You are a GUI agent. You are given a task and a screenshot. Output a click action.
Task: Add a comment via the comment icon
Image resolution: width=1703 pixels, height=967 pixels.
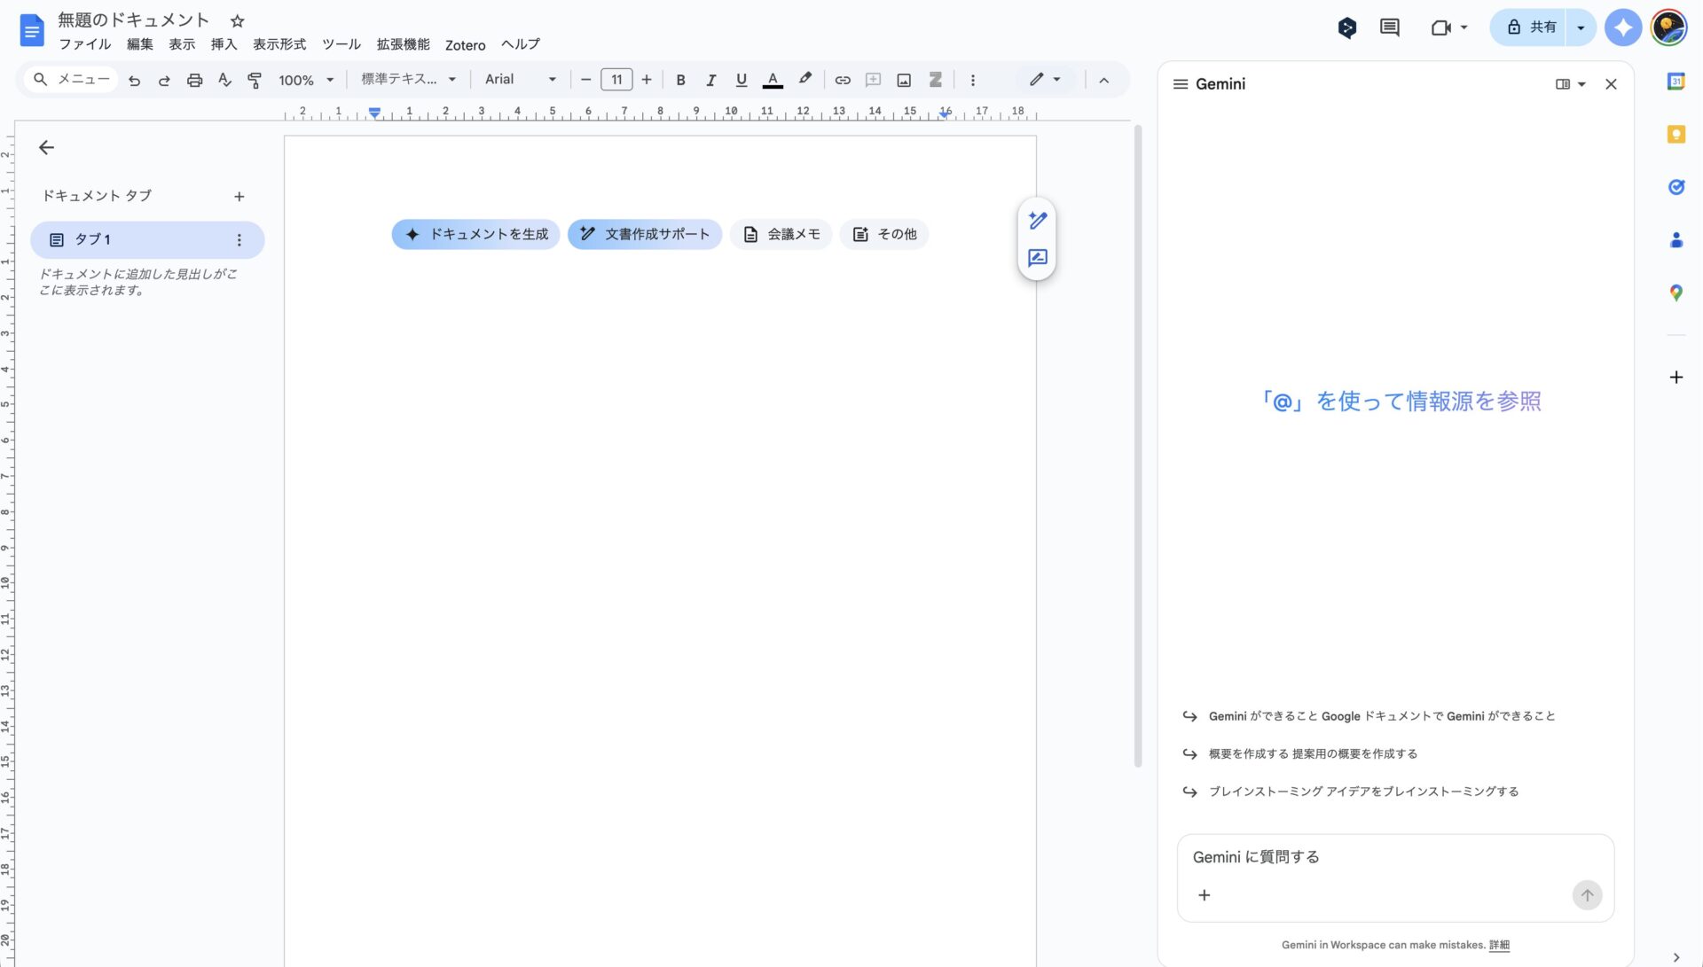click(x=873, y=80)
